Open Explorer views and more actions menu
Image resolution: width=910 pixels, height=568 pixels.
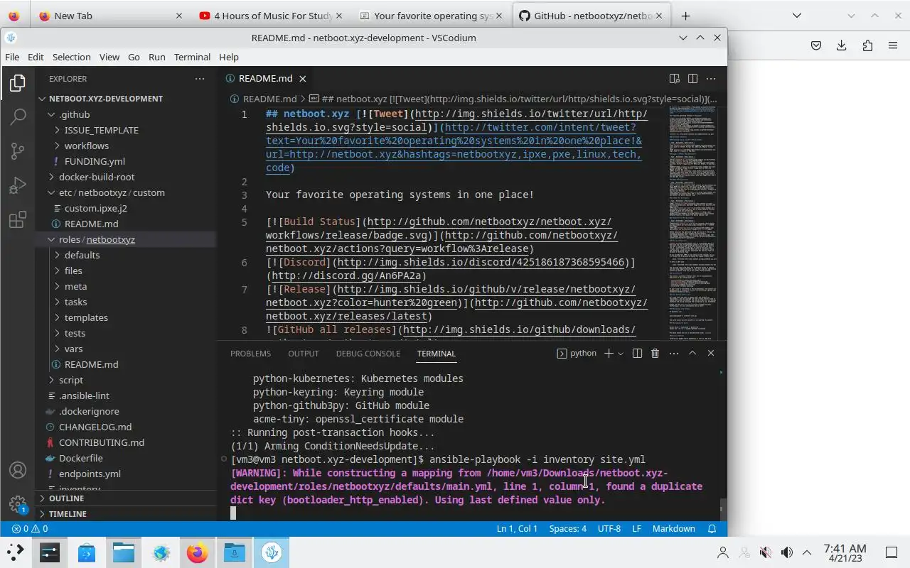click(x=200, y=79)
